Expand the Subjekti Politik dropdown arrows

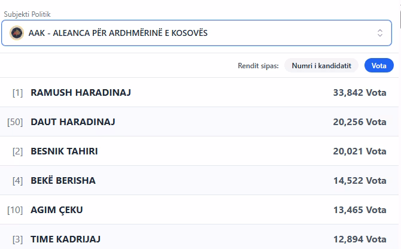[379, 33]
